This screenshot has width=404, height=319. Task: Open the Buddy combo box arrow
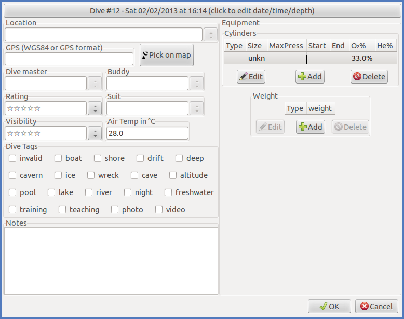[x=197, y=84]
